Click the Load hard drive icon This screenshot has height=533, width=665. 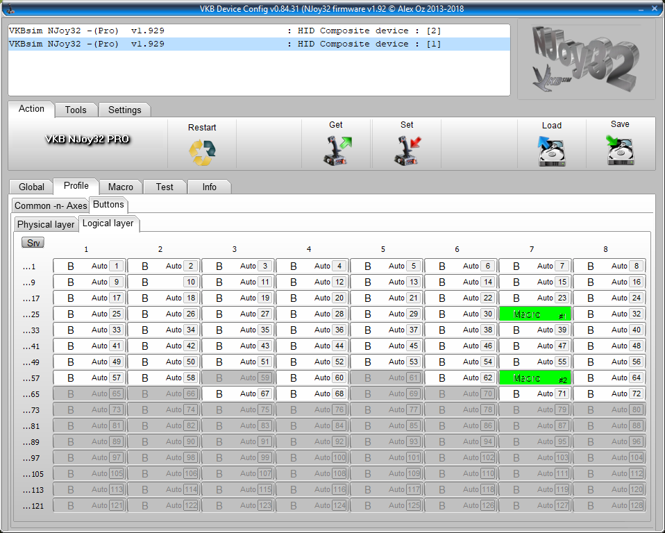click(551, 151)
